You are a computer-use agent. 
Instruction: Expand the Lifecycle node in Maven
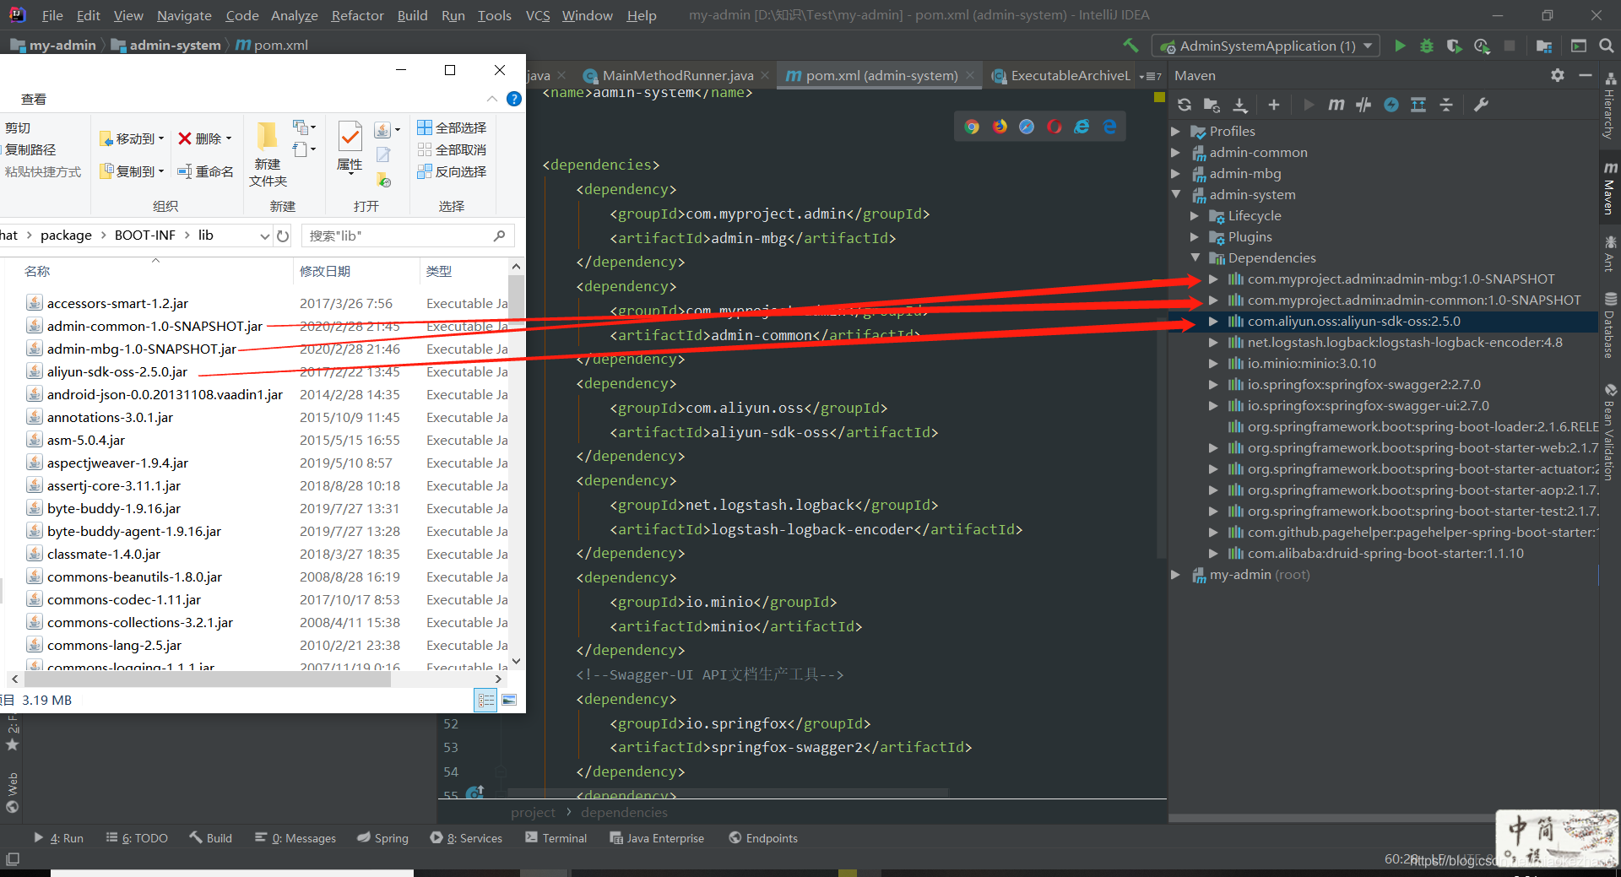click(1195, 215)
